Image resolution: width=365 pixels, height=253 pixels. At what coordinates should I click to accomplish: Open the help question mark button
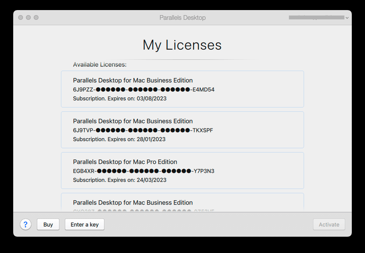(26, 224)
